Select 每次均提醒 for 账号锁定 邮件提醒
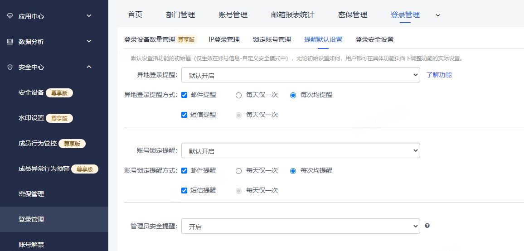The image size is (524, 251). tap(293, 171)
